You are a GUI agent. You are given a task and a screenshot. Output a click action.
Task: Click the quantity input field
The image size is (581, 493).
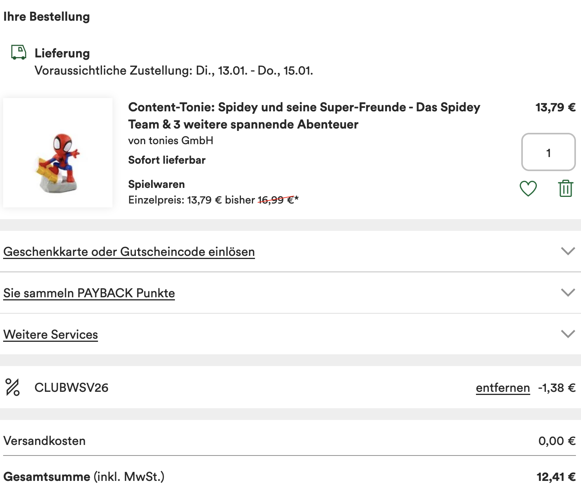pyautogui.click(x=548, y=152)
